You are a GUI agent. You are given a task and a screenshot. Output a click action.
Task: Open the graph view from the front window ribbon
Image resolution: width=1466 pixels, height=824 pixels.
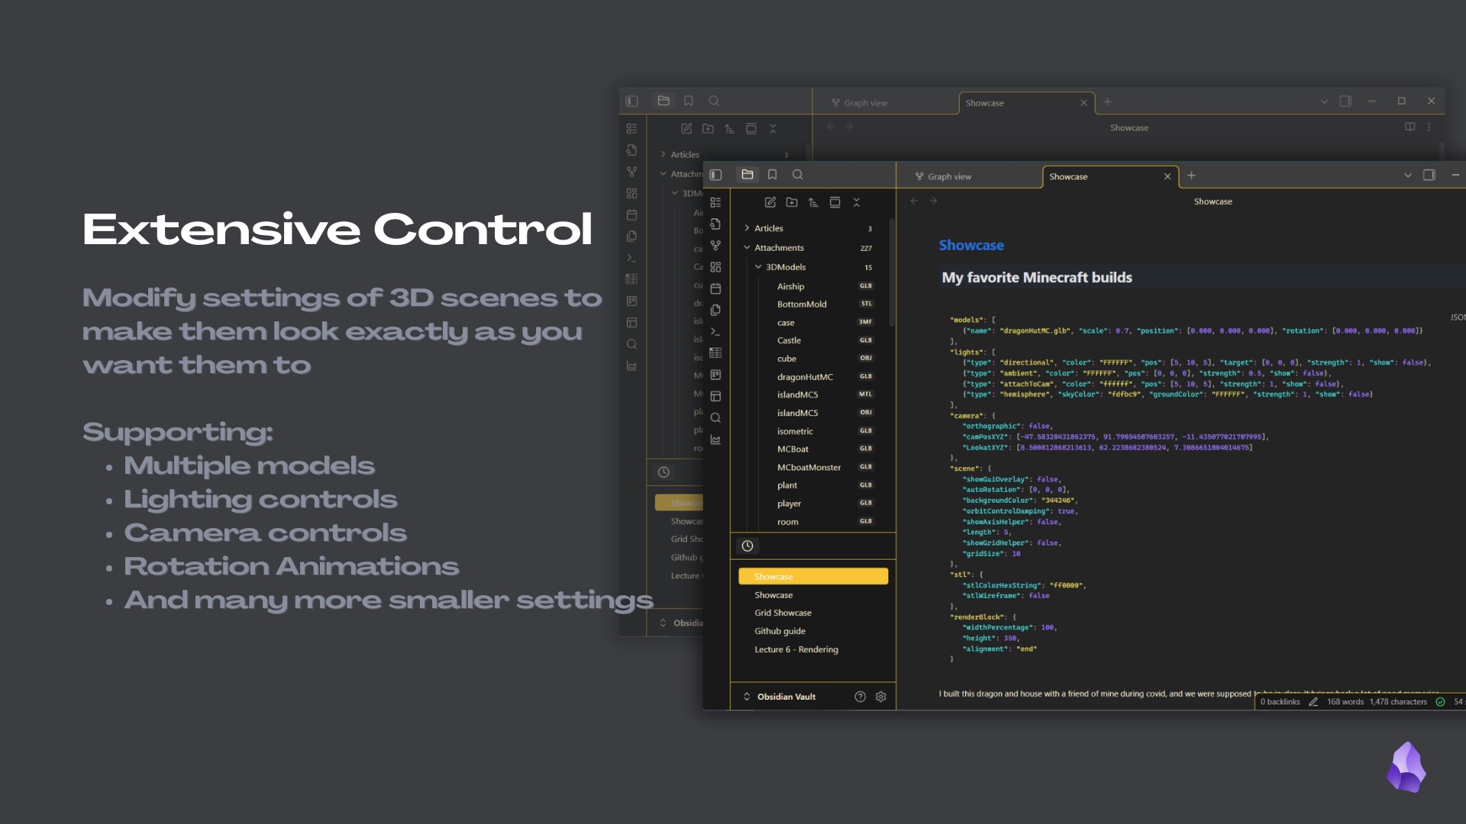(715, 246)
